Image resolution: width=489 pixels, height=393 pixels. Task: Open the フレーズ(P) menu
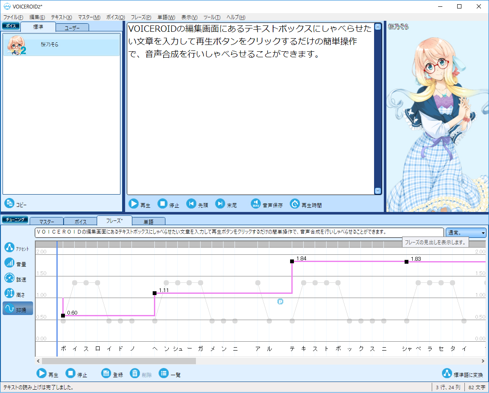(141, 17)
